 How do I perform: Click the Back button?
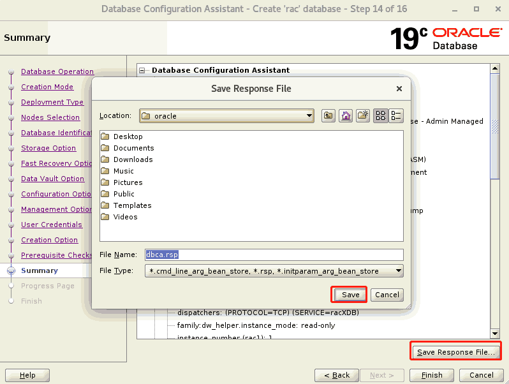337,375
